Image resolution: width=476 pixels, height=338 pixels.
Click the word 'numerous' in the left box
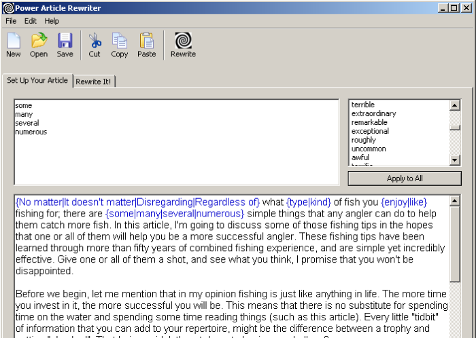[31, 132]
